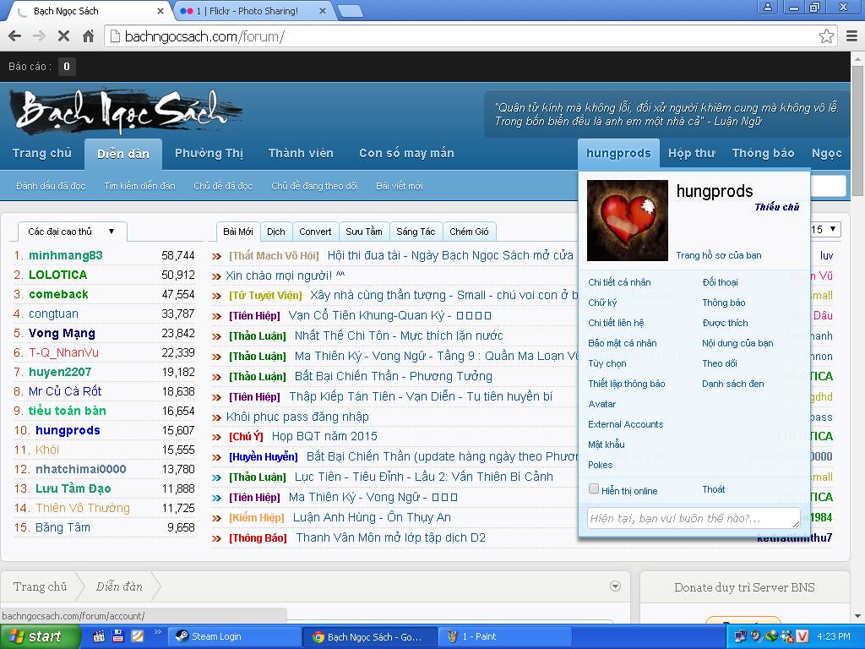
Task: Open the hungprods account dropdown
Action: tap(618, 153)
